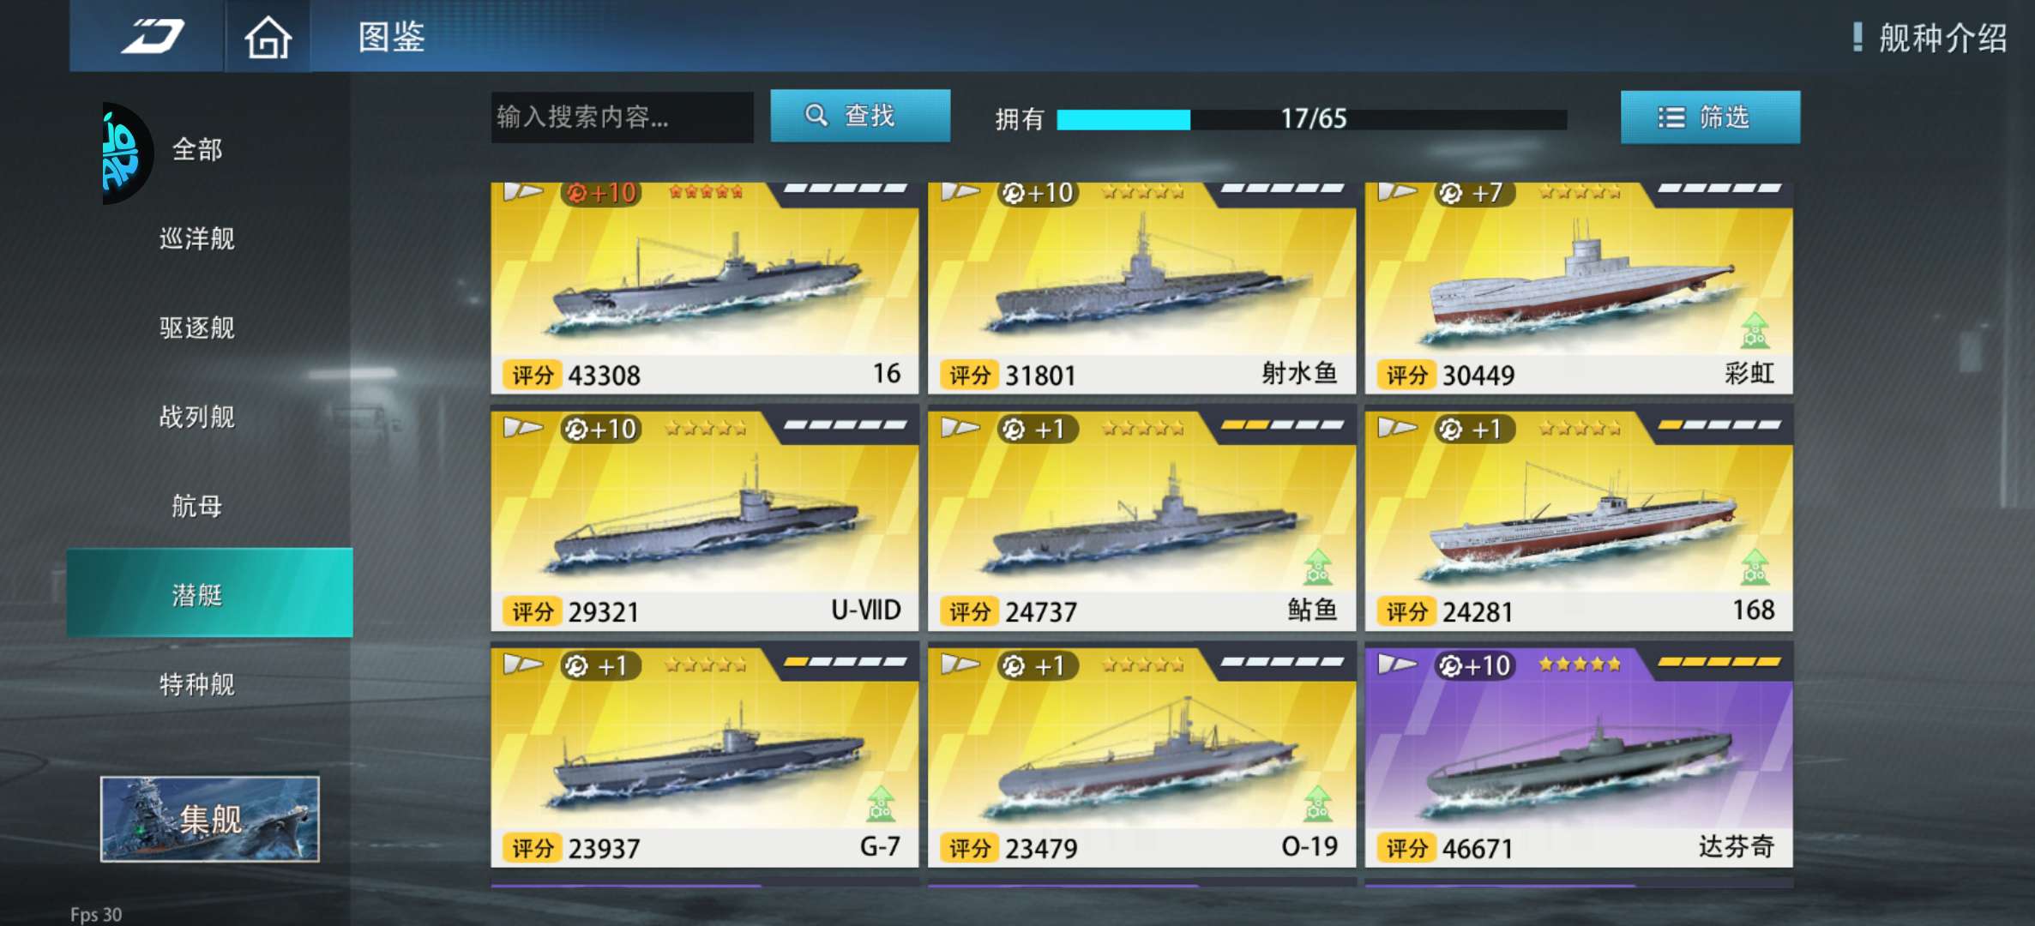This screenshot has height=926, width=2035.
Task: Select the 全部 category tab
Action: click(197, 150)
